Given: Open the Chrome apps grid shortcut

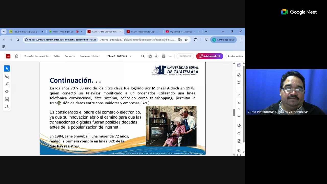Looking at the screenshot, I should [x=4, y=47].
